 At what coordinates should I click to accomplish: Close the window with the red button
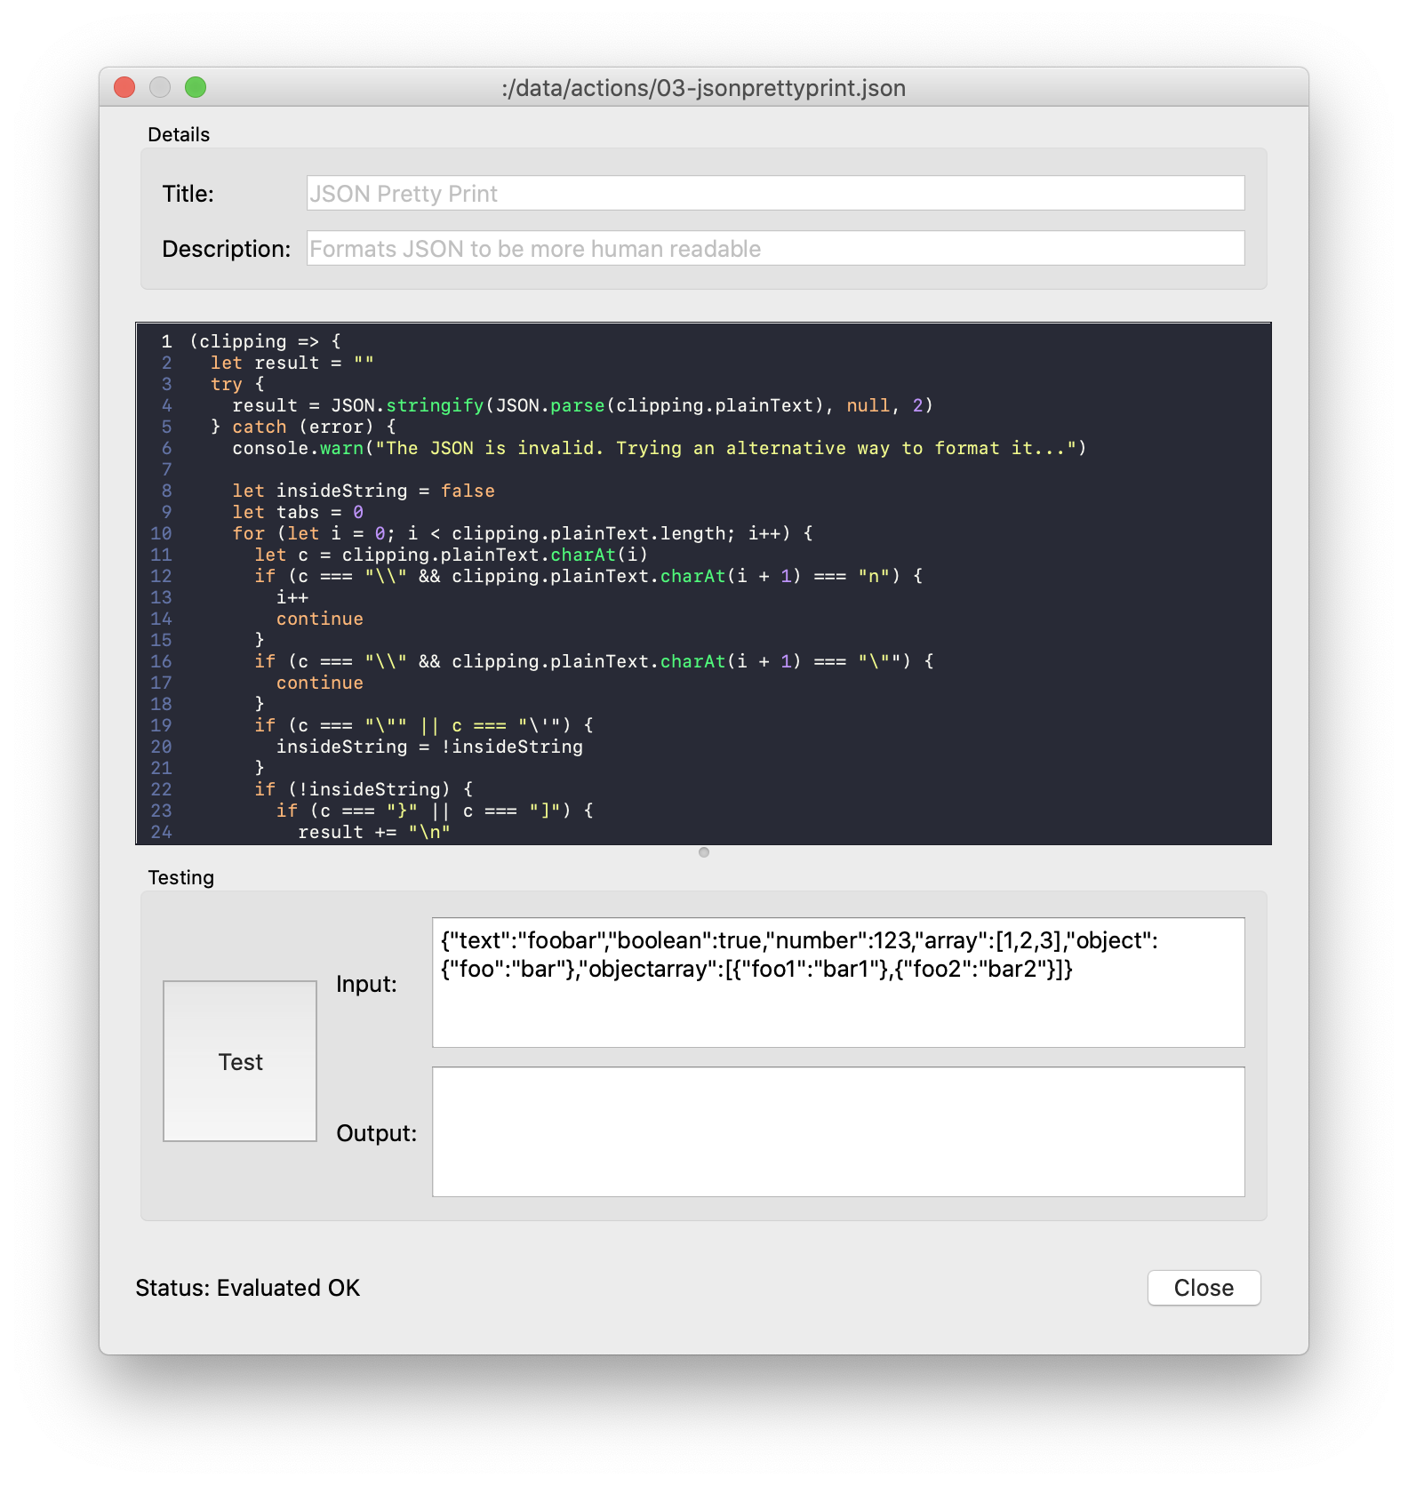point(124,87)
